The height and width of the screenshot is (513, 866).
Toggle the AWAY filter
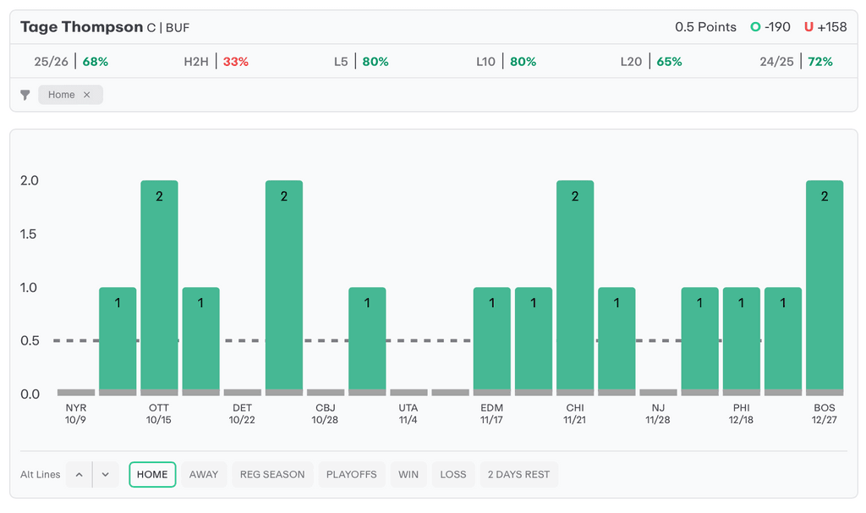click(204, 475)
